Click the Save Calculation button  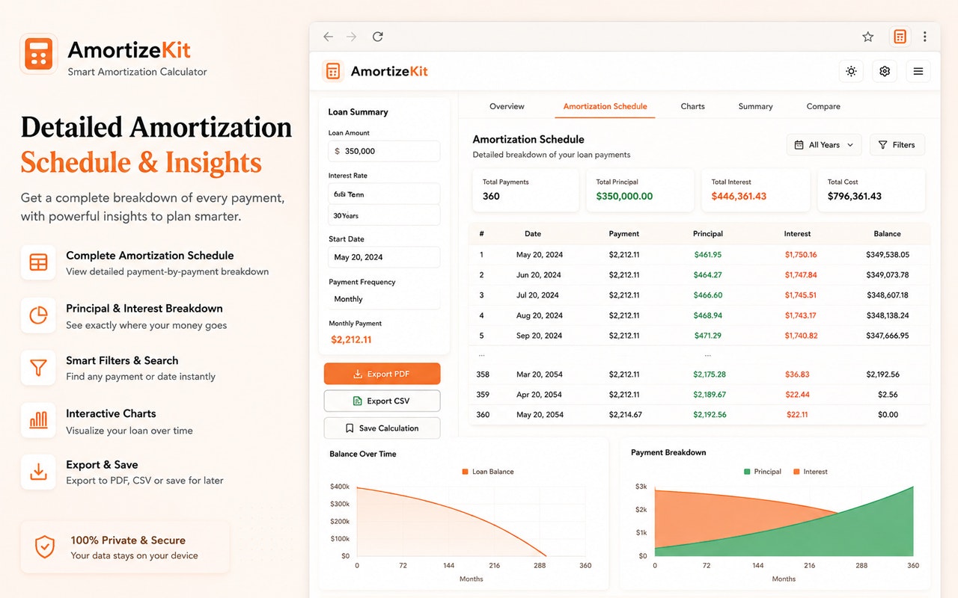tap(382, 428)
